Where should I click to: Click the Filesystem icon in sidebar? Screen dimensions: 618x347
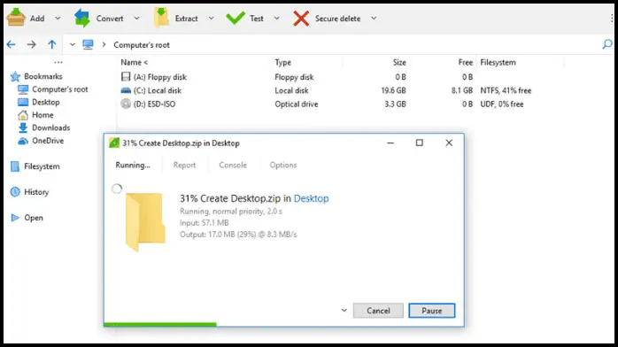pos(15,166)
